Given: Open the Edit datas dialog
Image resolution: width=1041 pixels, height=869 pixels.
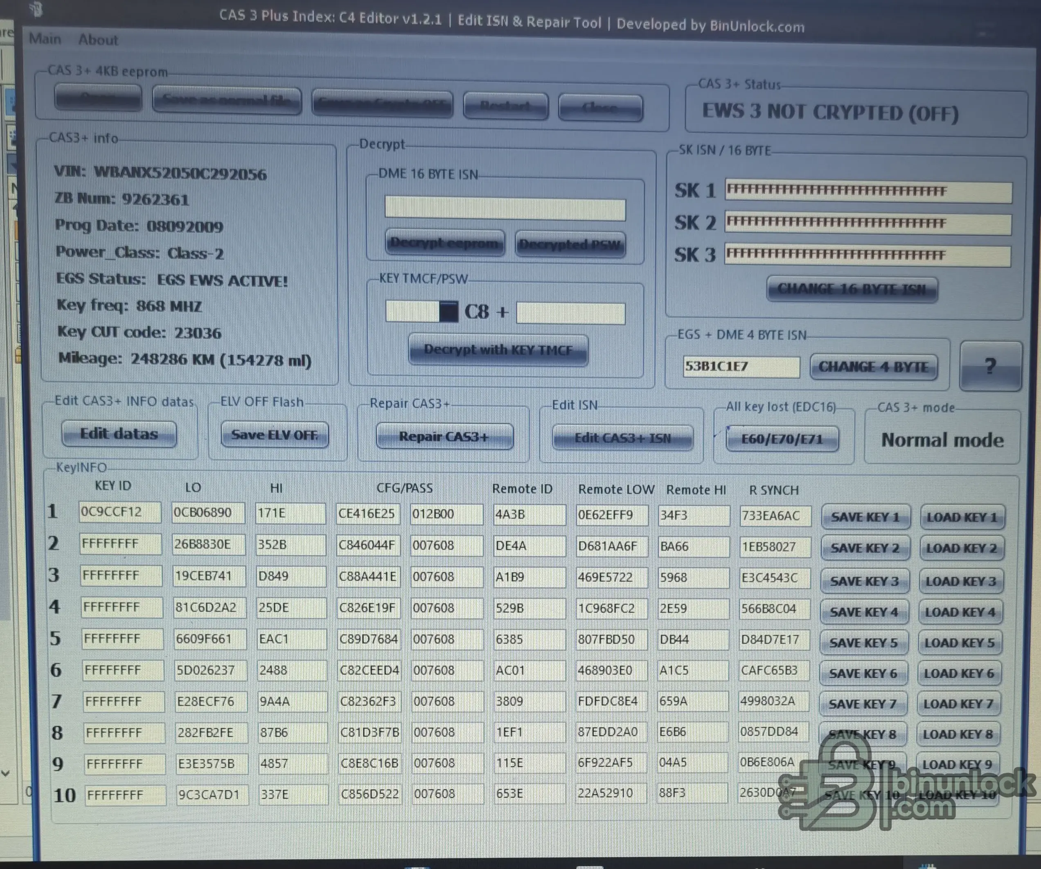Looking at the screenshot, I should click(x=119, y=434).
